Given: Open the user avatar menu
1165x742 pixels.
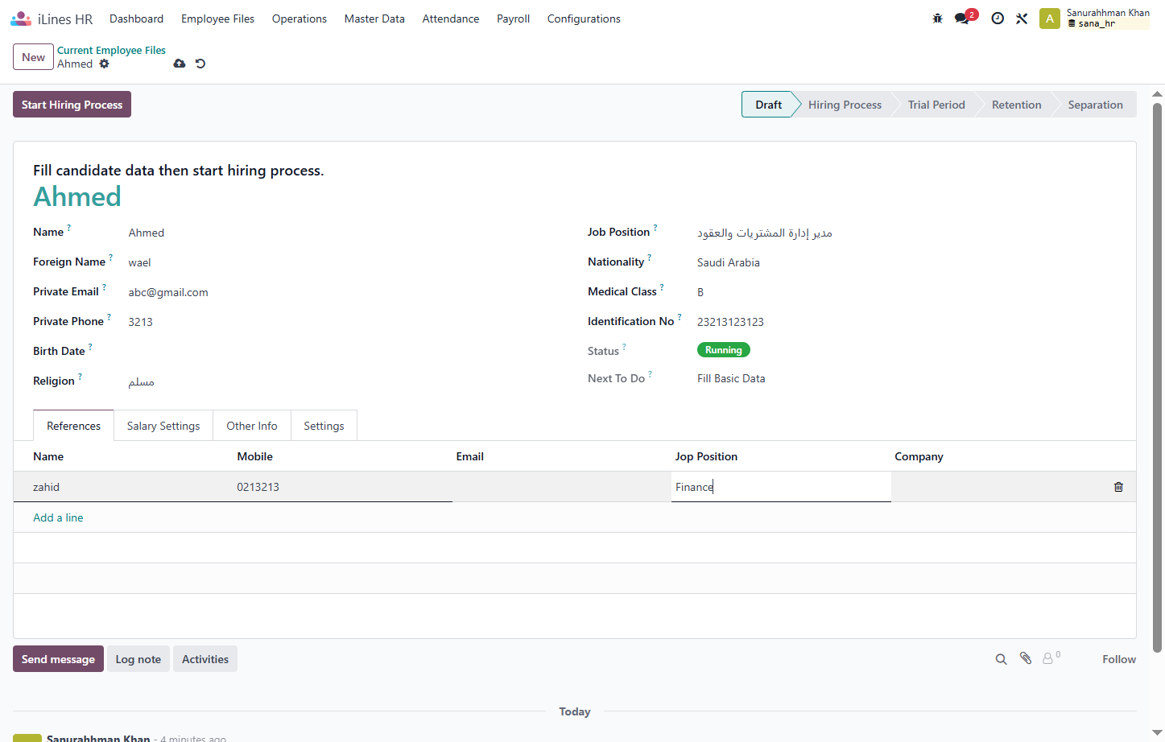Looking at the screenshot, I should click(x=1050, y=19).
